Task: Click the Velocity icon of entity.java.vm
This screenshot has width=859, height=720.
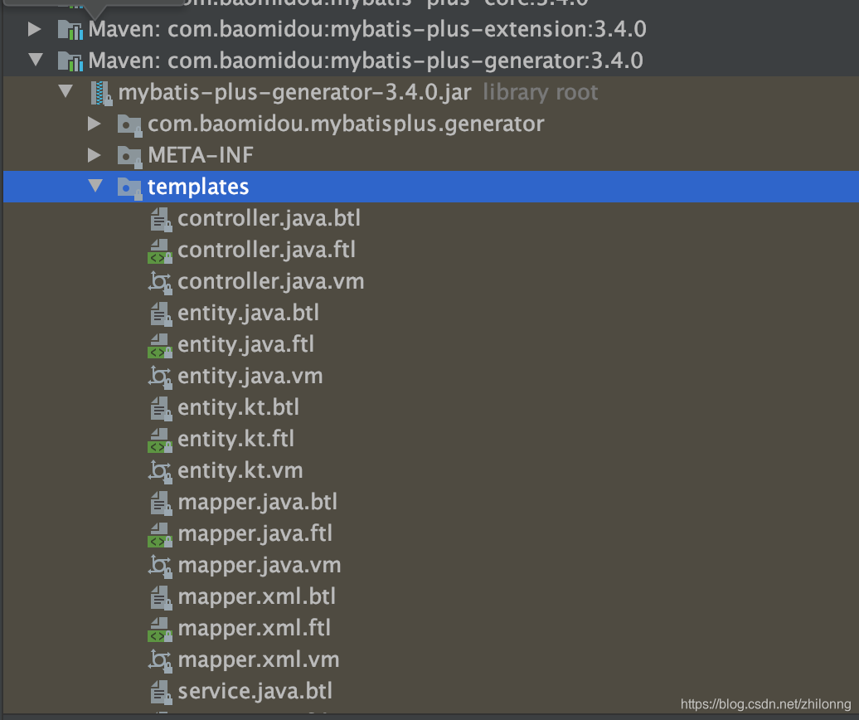Action: pyautogui.click(x=160, y=377)
